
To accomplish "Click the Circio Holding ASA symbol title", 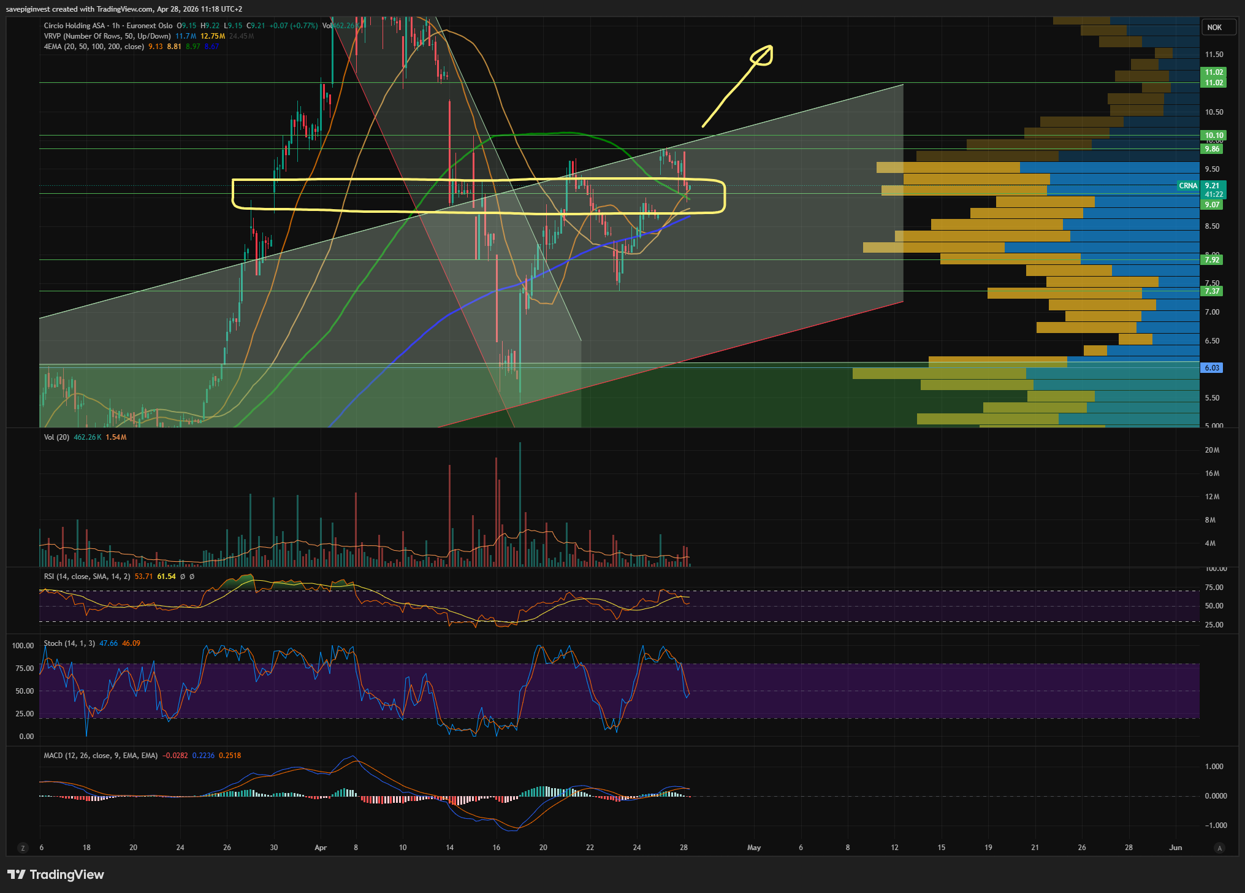I will coord(74,26).
